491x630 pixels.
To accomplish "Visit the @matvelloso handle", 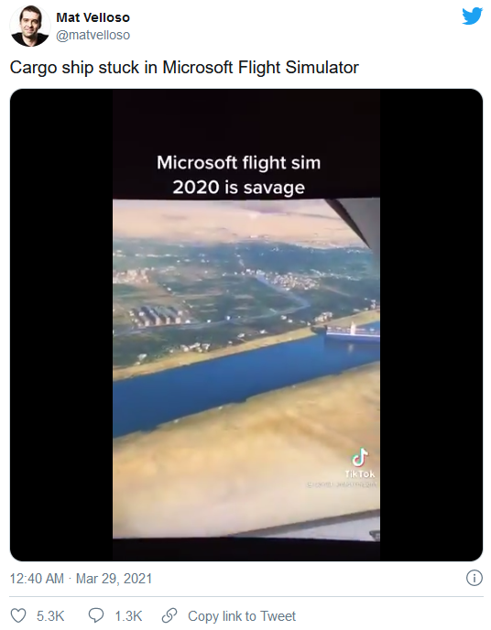I will (x=93, y=35).
